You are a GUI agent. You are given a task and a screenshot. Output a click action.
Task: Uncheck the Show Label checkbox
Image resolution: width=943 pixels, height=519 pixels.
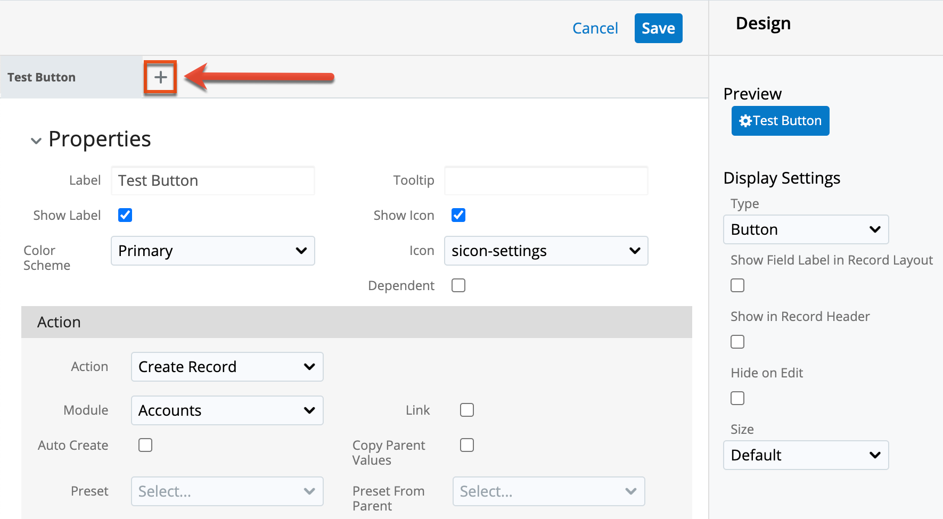[125, 215]
